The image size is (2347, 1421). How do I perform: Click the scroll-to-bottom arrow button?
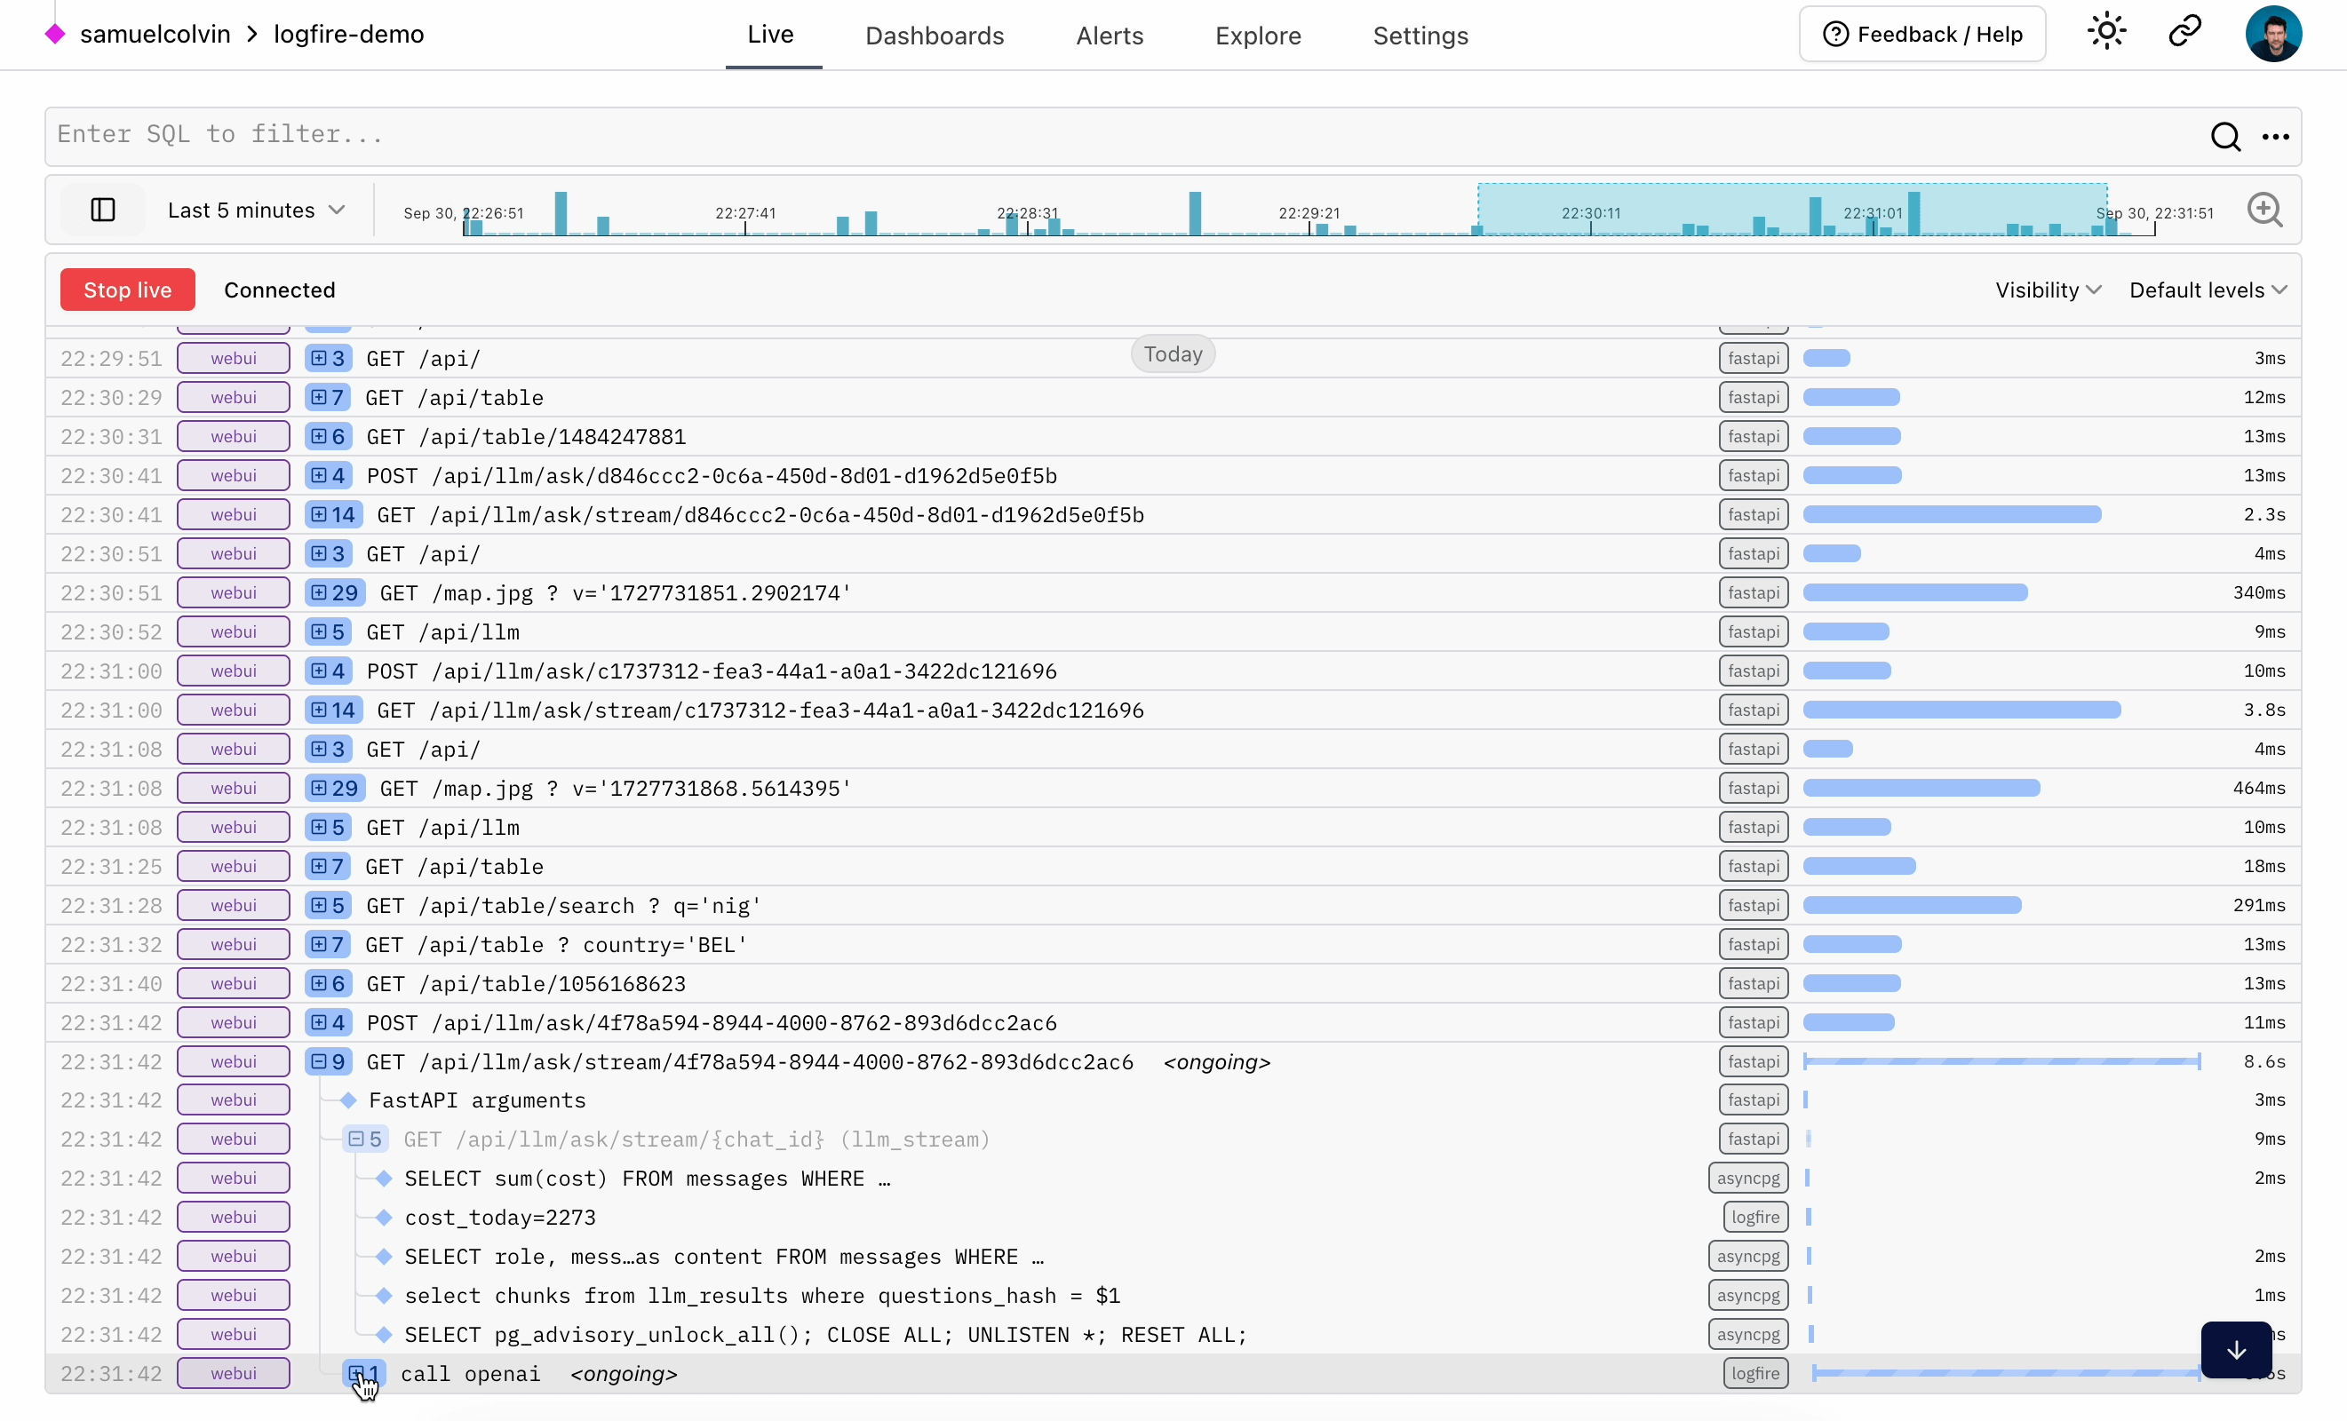coord(2236,1350)
